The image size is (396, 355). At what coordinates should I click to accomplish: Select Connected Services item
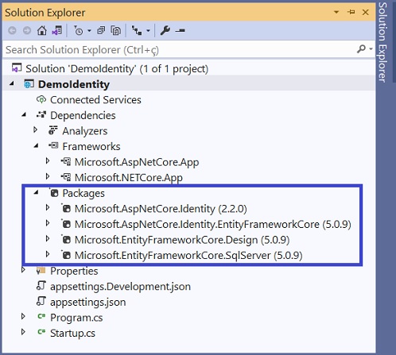tap(95, 100)
